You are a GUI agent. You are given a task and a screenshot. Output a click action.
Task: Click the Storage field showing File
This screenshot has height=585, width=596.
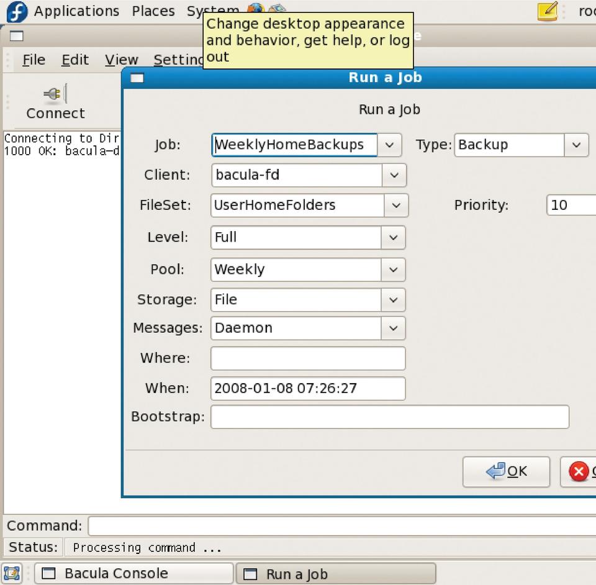296,300
